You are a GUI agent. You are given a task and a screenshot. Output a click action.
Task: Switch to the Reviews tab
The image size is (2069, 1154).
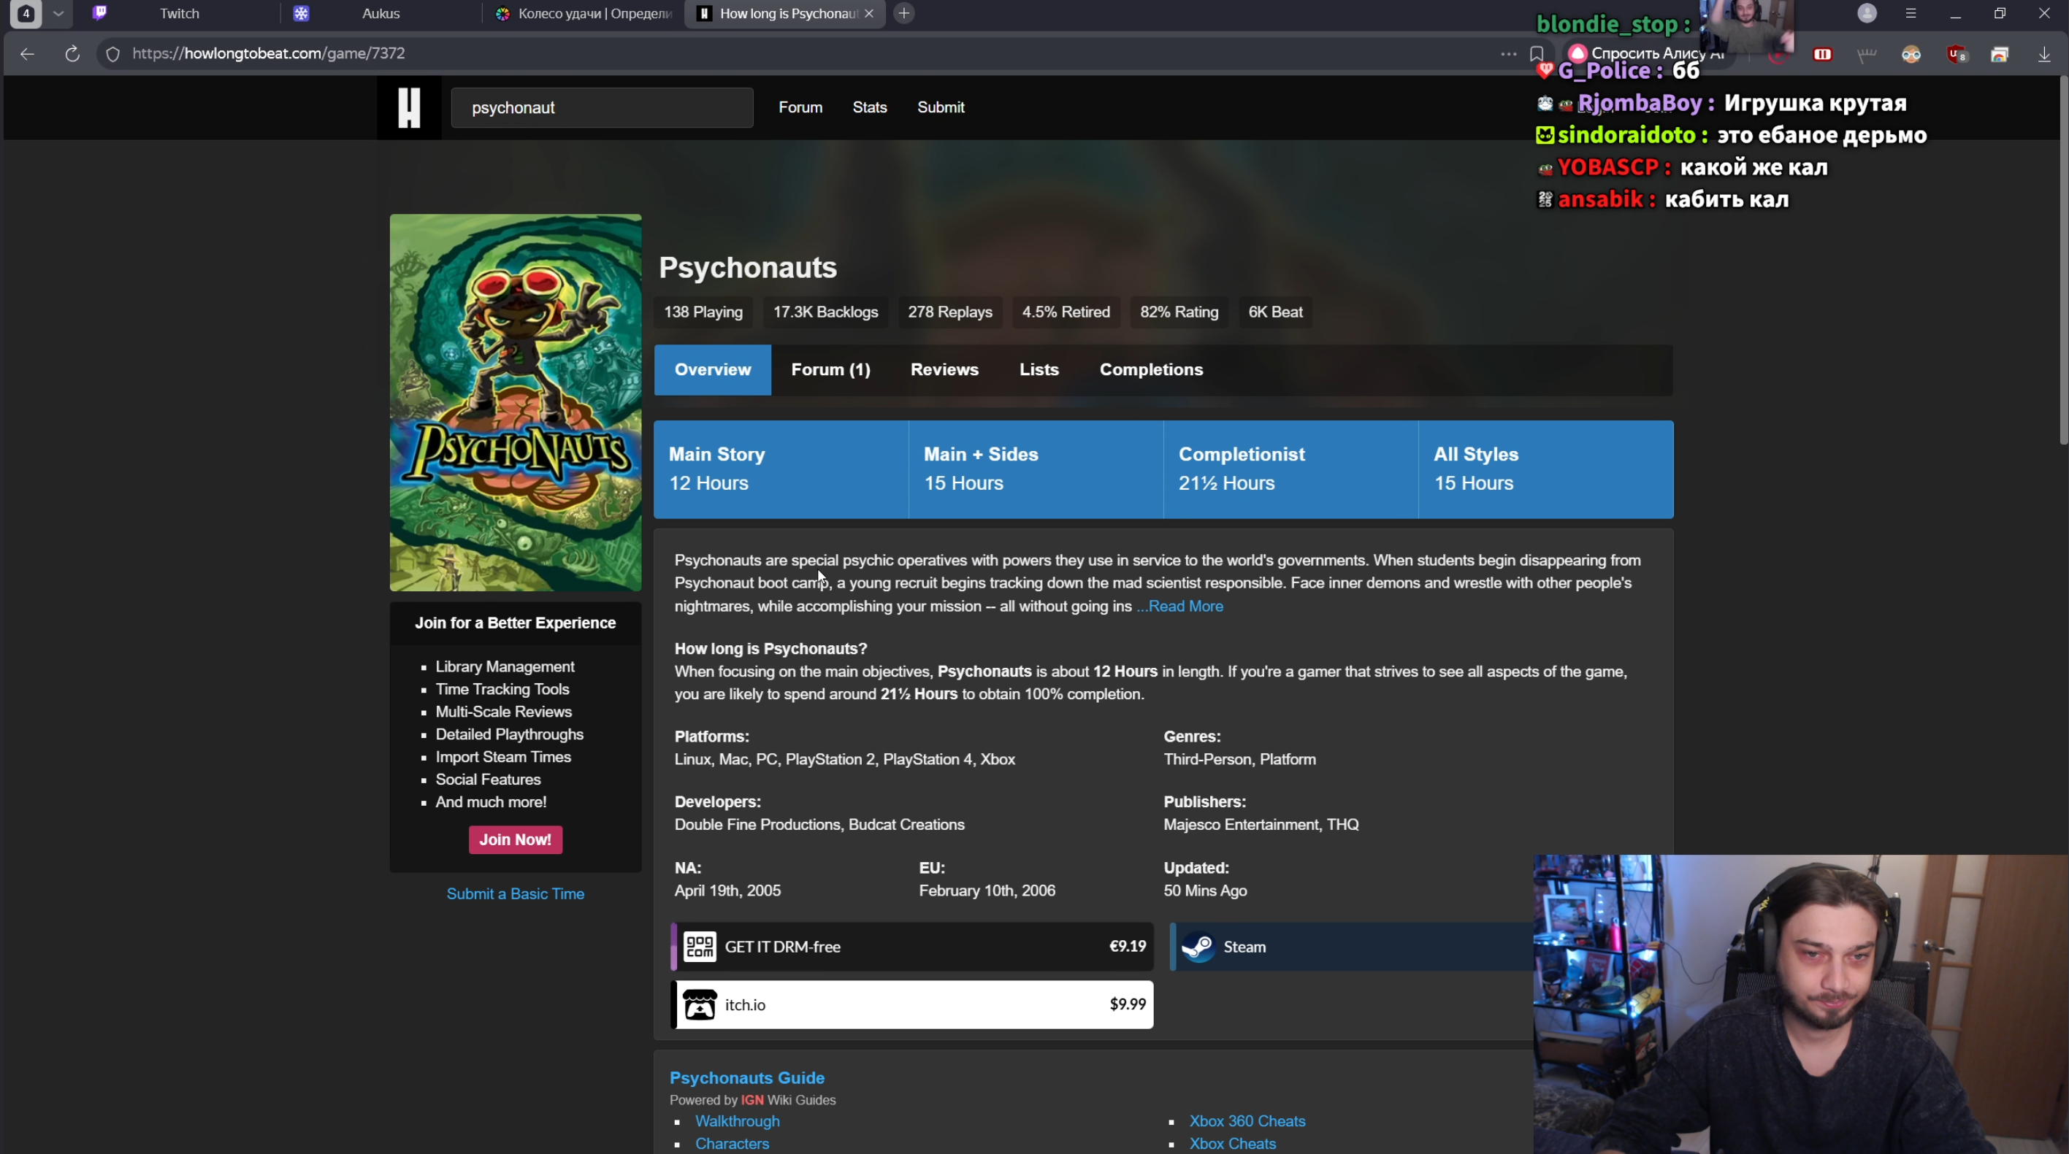[944, 370]
